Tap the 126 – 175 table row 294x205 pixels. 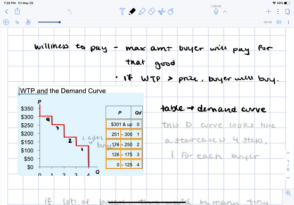point(124,155)
